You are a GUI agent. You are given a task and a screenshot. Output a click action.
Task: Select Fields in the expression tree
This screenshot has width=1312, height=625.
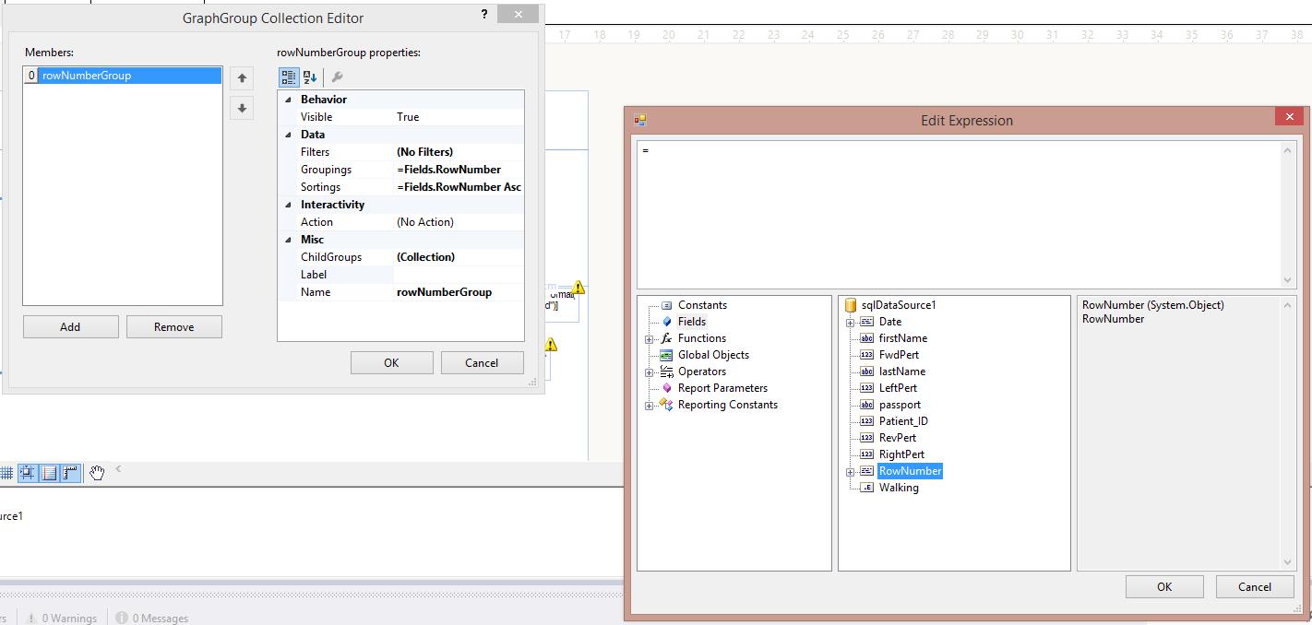pyautogui.click(x=692, y=322)
